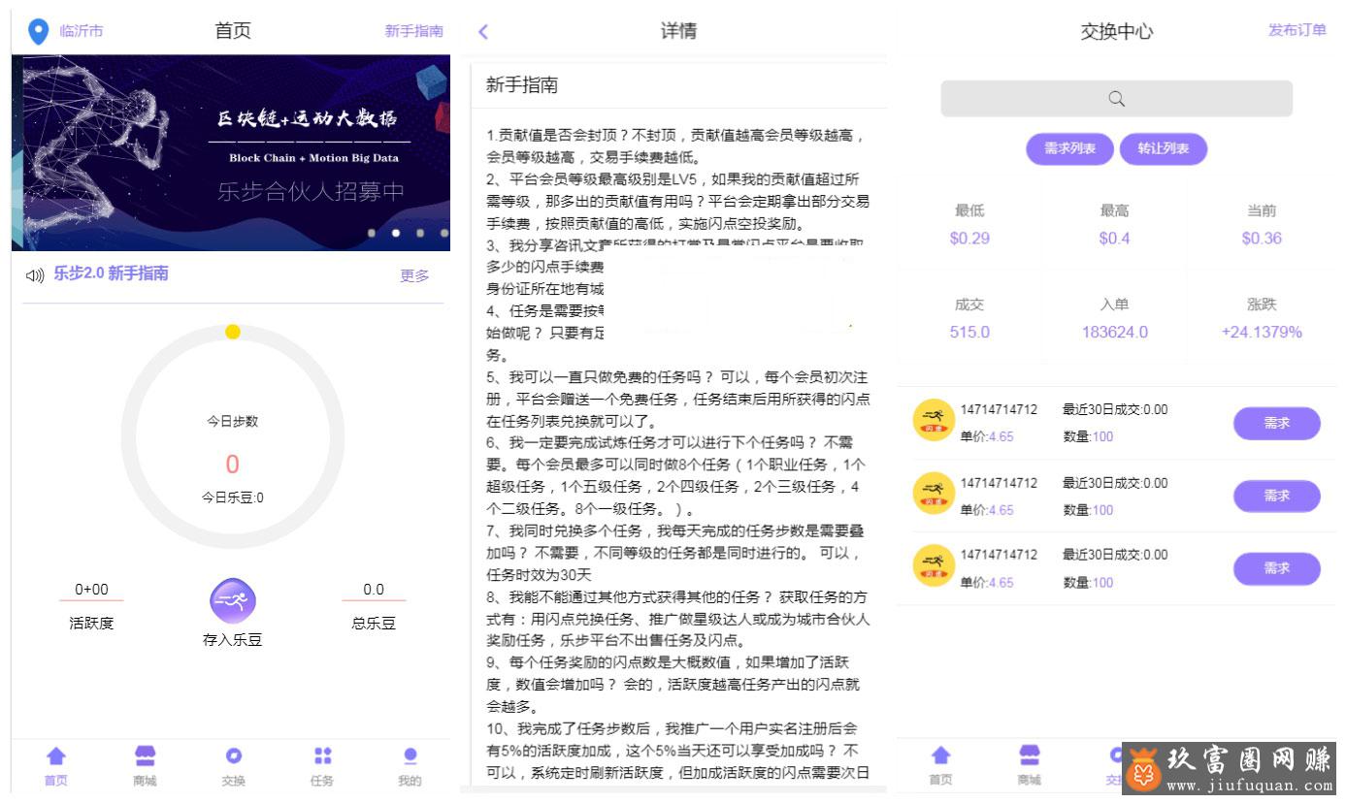Click the 临沂市 city name
This screenshot has width=1346, height=803.
[82, 31]
